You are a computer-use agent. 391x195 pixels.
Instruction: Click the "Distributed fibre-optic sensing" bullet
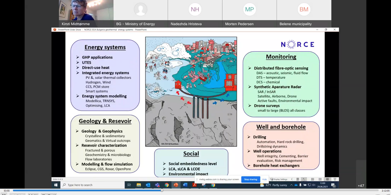[281, 68]
